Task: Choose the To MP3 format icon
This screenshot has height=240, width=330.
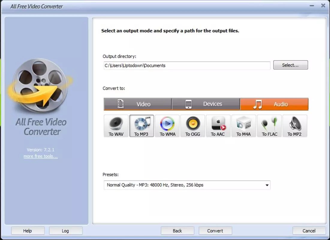Action: [142, 126]
